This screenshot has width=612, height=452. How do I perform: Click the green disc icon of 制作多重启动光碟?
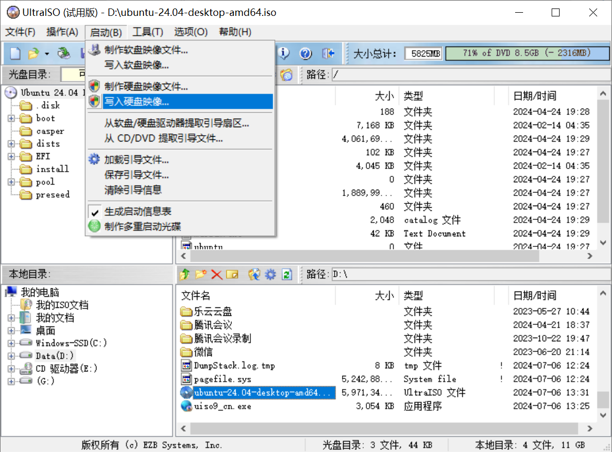(94, 226)
